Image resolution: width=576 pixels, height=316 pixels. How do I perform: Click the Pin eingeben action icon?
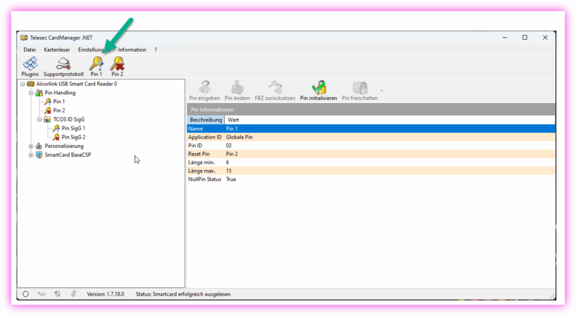(205, 88)
